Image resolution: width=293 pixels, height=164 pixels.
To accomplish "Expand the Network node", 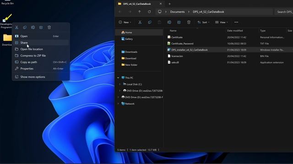I will (118, 104).
